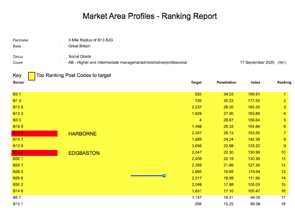Click index value 199.91

click(x=254, y=94)
